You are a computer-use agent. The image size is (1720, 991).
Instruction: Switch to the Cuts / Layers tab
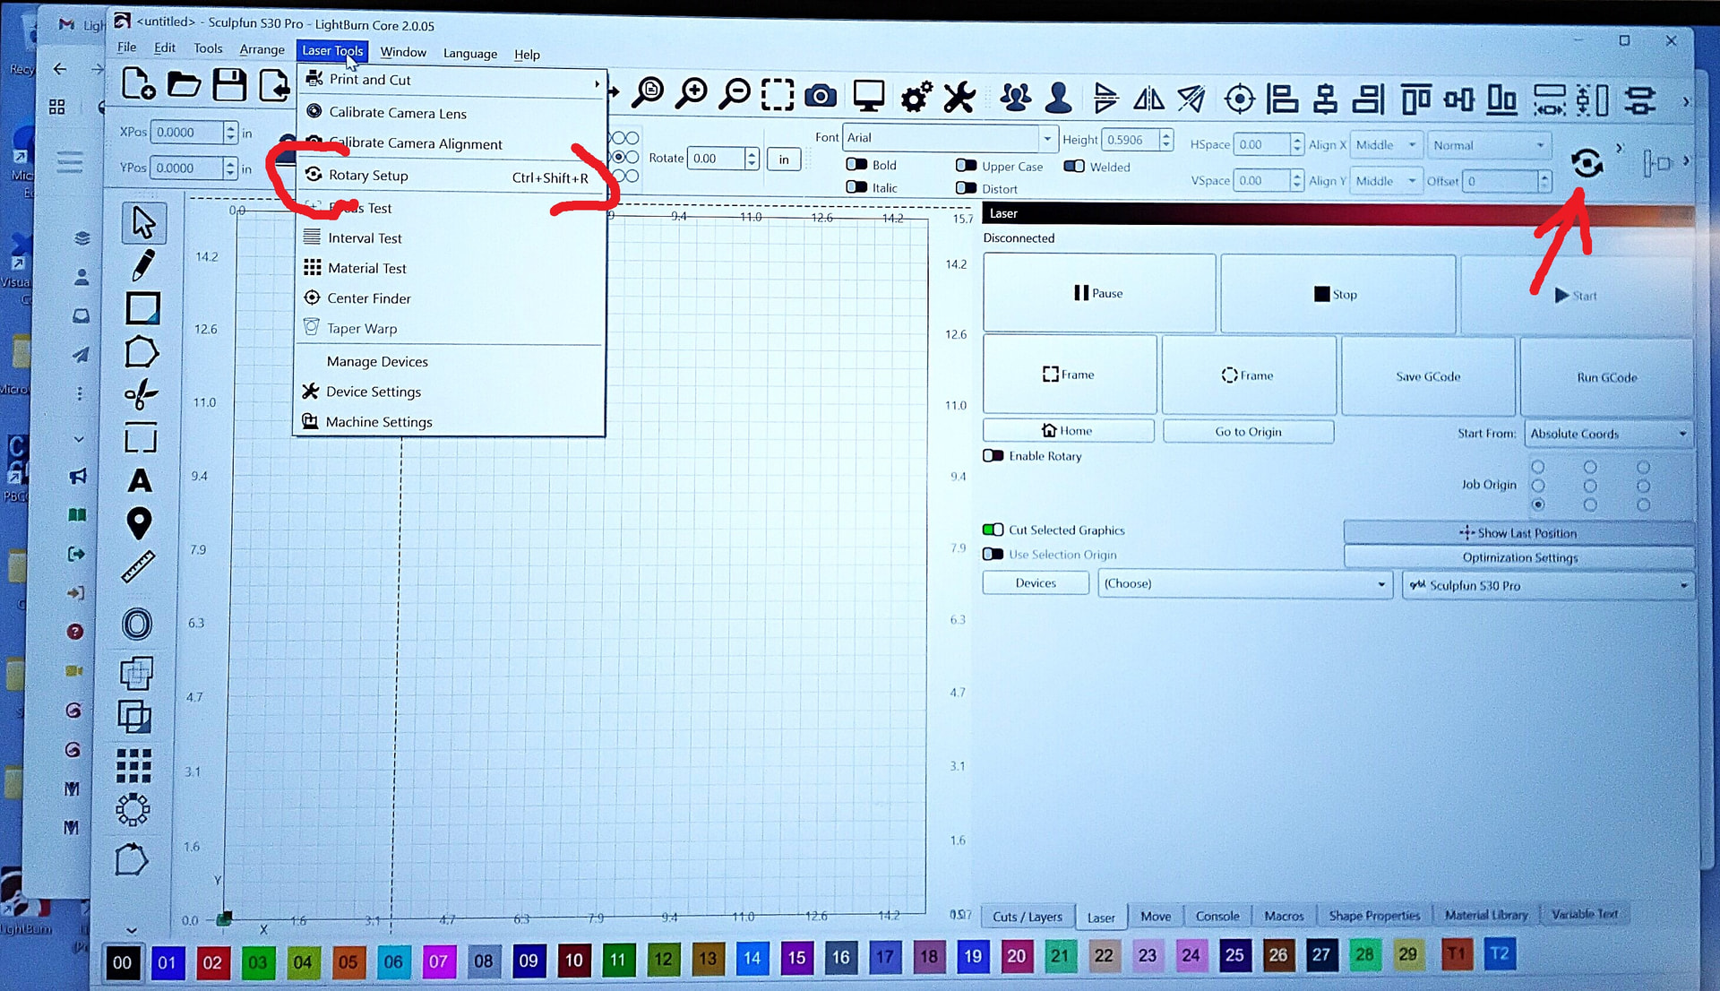1027,916
